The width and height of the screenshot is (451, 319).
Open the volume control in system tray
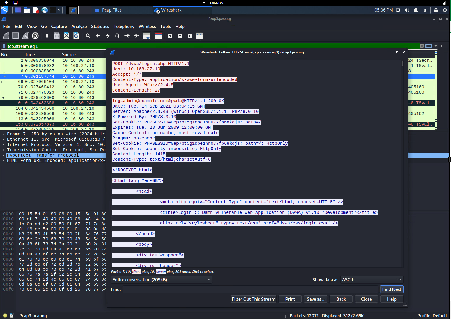tap(407, 10)
